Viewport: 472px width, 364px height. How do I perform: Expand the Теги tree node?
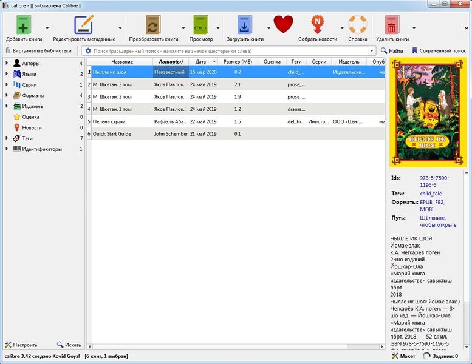[7, 138]
